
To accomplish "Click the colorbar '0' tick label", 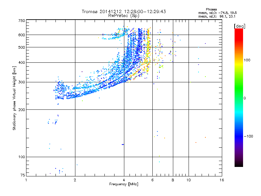I will 245,98.
